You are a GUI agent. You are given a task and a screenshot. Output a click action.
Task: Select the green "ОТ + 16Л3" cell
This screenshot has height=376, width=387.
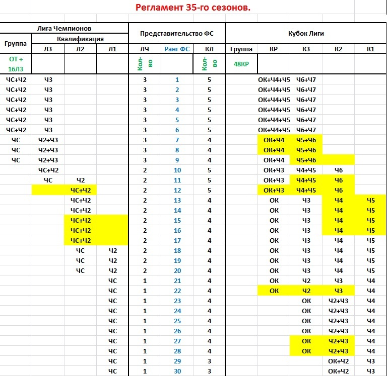[x=16, y=64]
